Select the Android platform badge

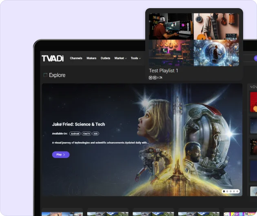(x=75, y=133)
